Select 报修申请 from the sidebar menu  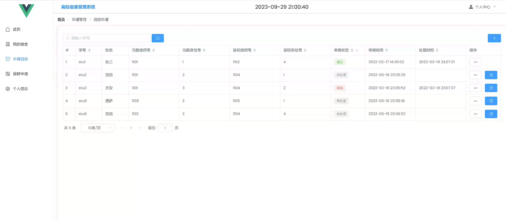[x=20, y=74]
